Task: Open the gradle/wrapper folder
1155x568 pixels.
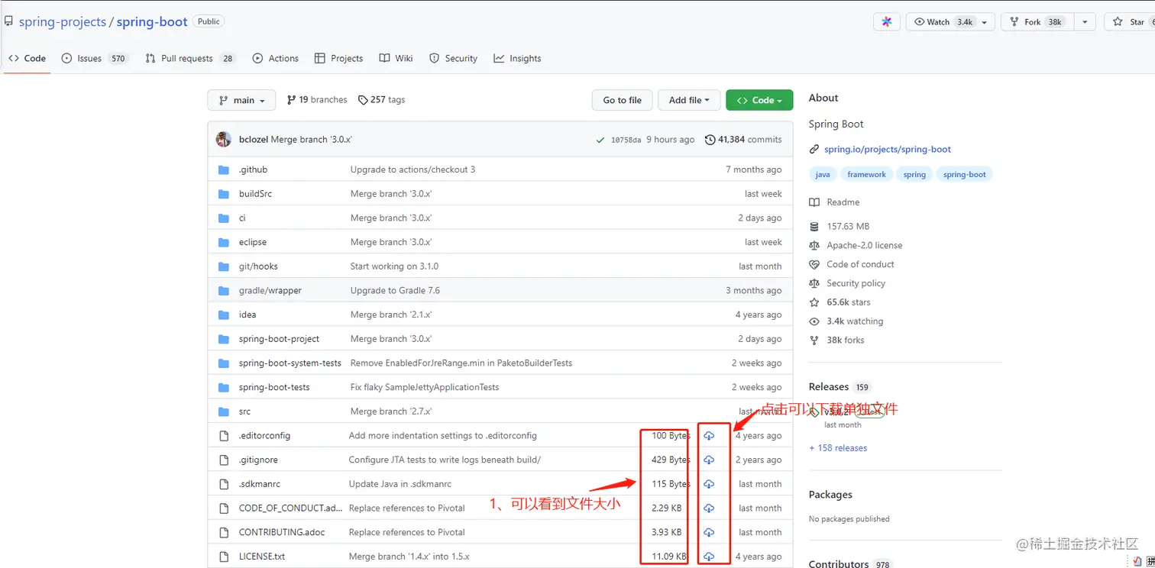Action: (270, 291)
